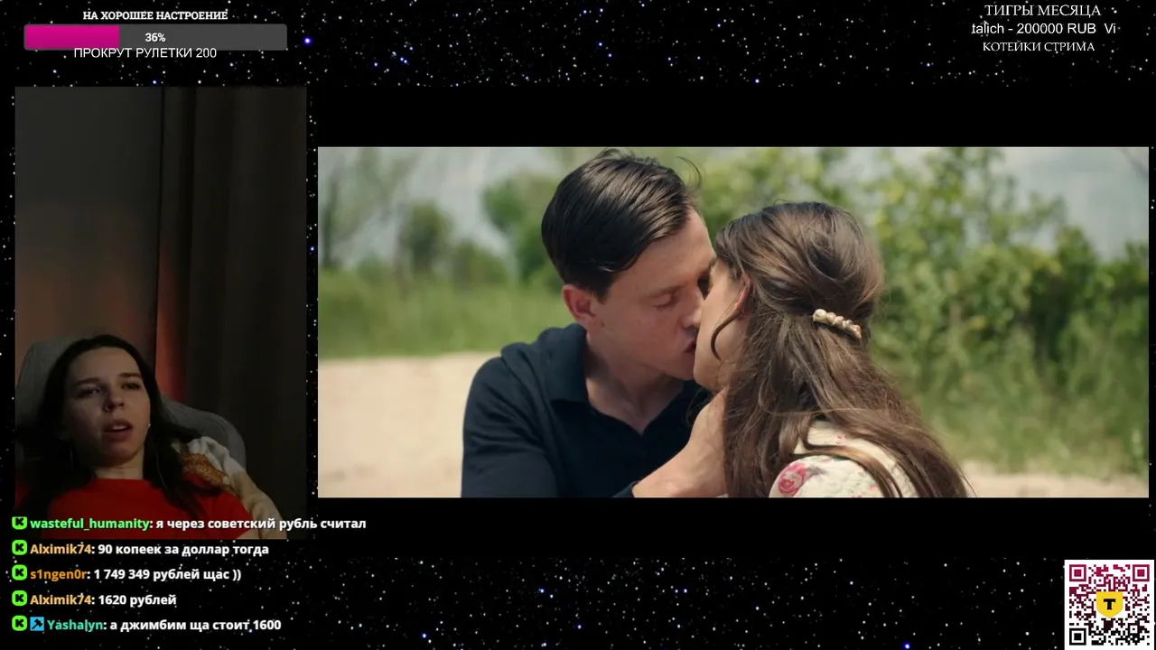Click the 'talich - 200000 RUB' donor line
Image resolution: width=1156 pixels, height=650 pixels.
pos(1033,29)
